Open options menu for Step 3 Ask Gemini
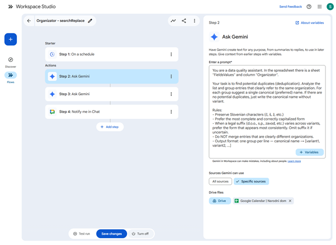The width and height of the screenshot is (336, 245). [x=171, y=94]
